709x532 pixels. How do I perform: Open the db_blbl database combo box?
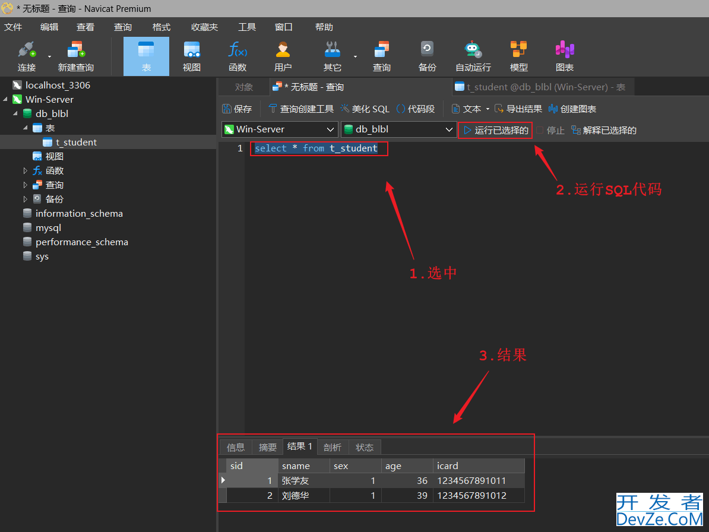(398, 129)
